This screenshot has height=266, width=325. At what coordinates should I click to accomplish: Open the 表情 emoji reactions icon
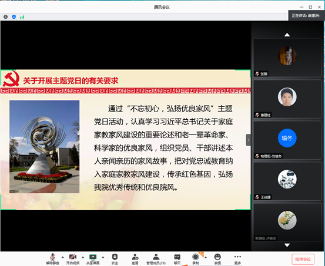coord(217,259)
